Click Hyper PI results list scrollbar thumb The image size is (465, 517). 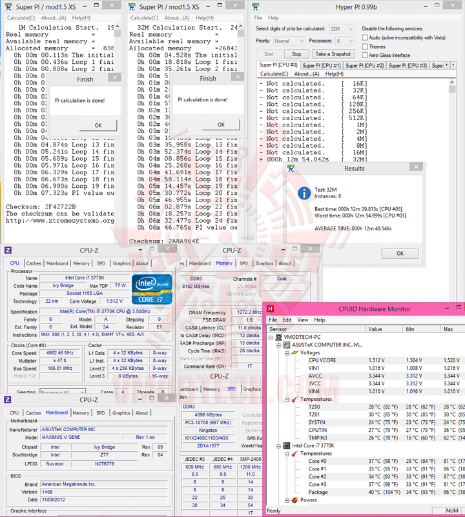tap(452, 89)
